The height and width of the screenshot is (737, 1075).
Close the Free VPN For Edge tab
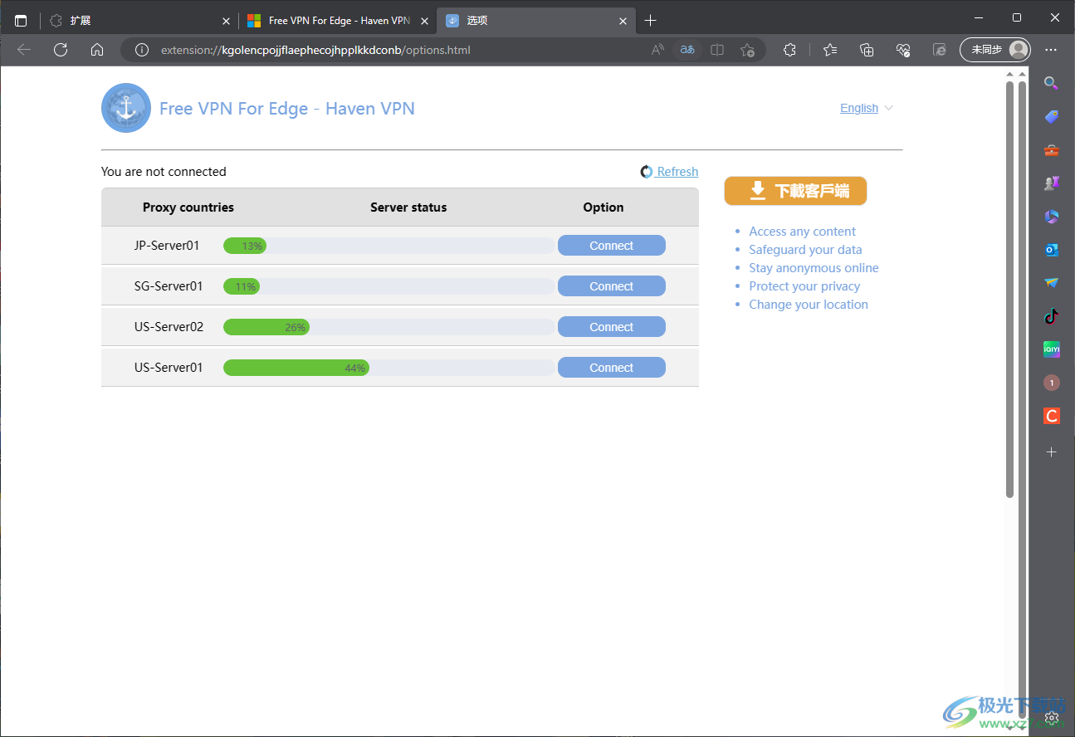pyautogui.click(x=424, y=21)
